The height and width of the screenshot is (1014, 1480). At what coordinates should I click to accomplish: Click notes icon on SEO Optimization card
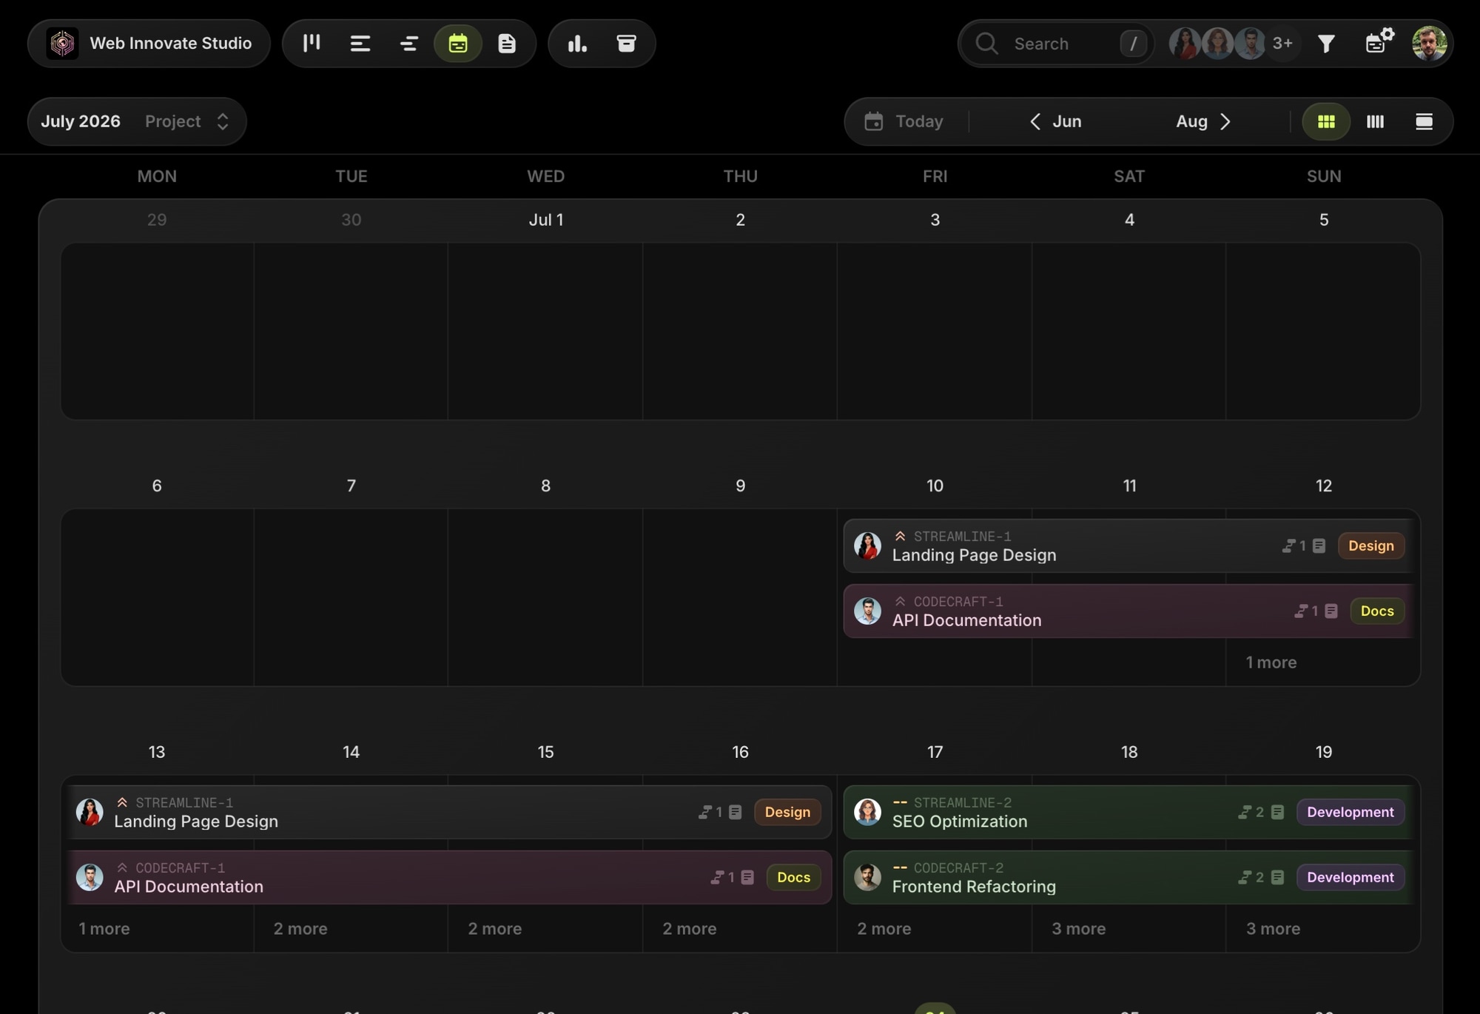point(1277,813)
